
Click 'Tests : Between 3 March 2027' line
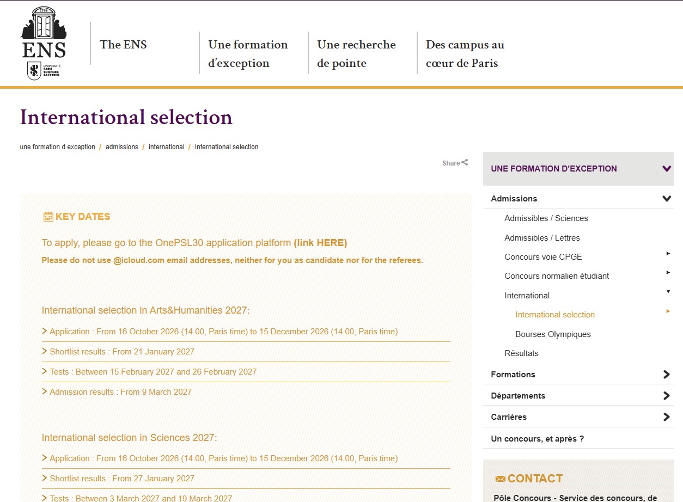point(141,498)
